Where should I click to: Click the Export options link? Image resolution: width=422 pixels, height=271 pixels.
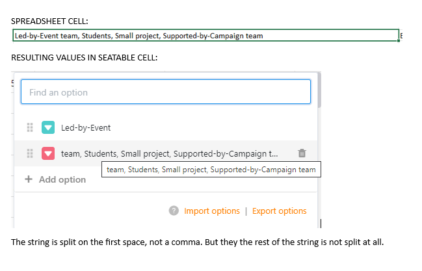(x=279, y=211)
